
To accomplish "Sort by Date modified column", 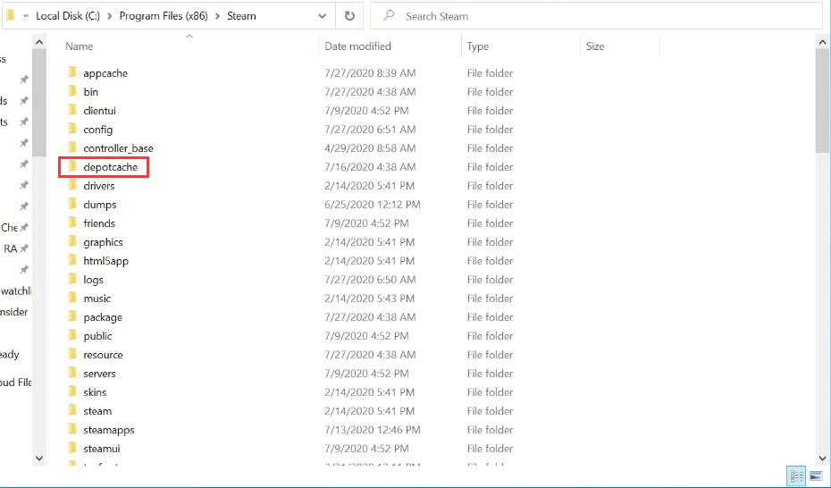I will click(x=357, y=46).
